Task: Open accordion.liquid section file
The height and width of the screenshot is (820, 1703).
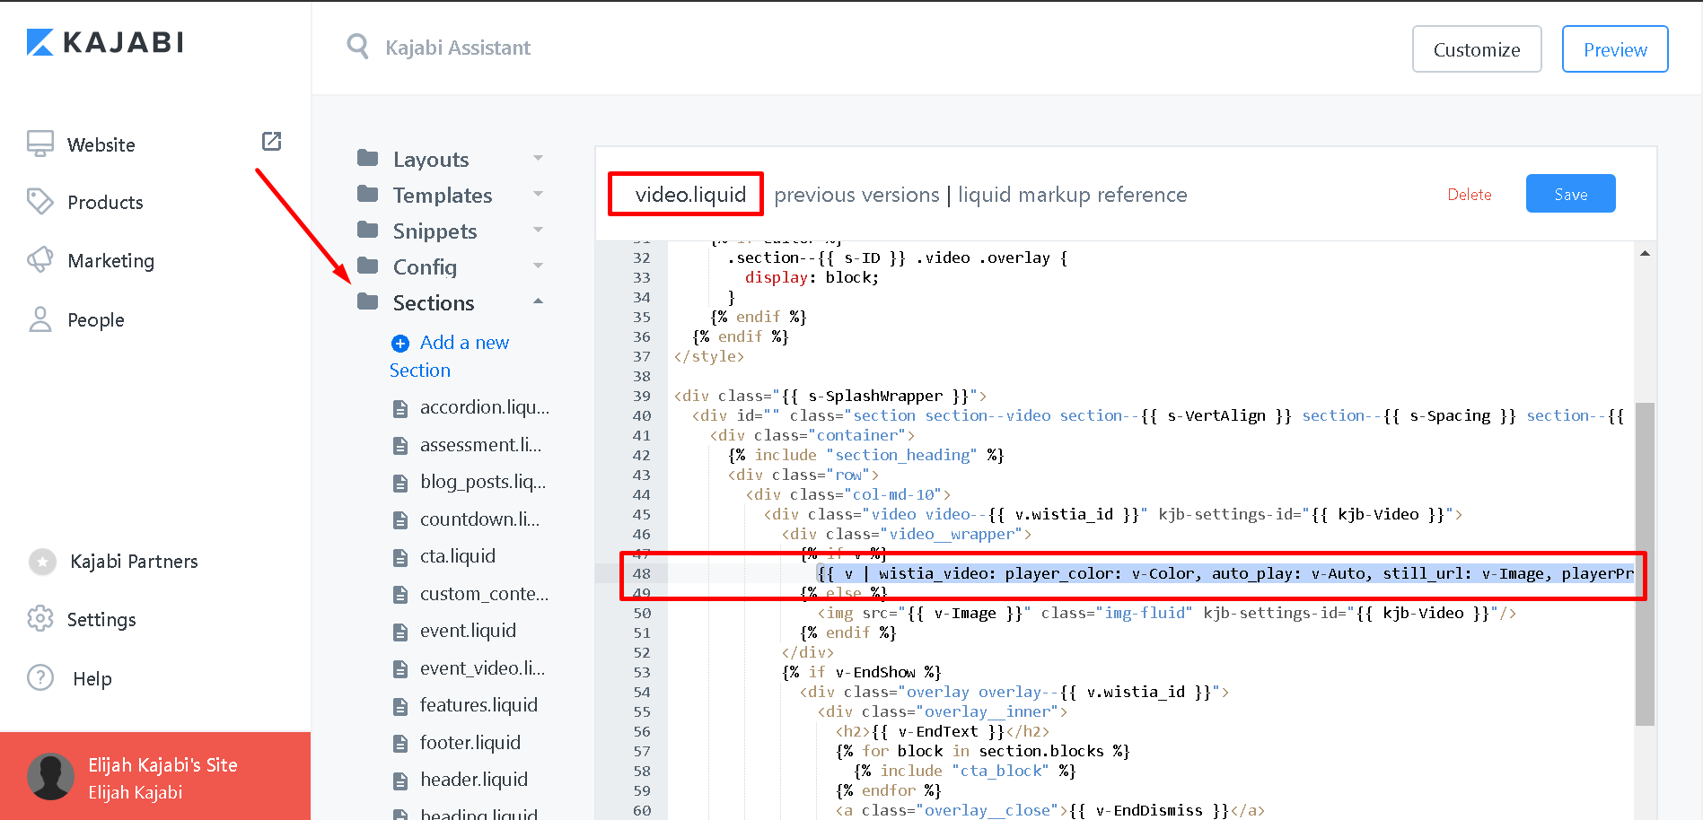Action: 485,407
